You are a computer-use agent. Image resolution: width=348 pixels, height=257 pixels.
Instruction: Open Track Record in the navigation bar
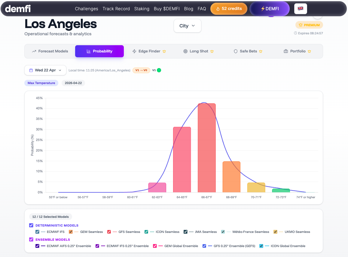click(x=116, y=9)
